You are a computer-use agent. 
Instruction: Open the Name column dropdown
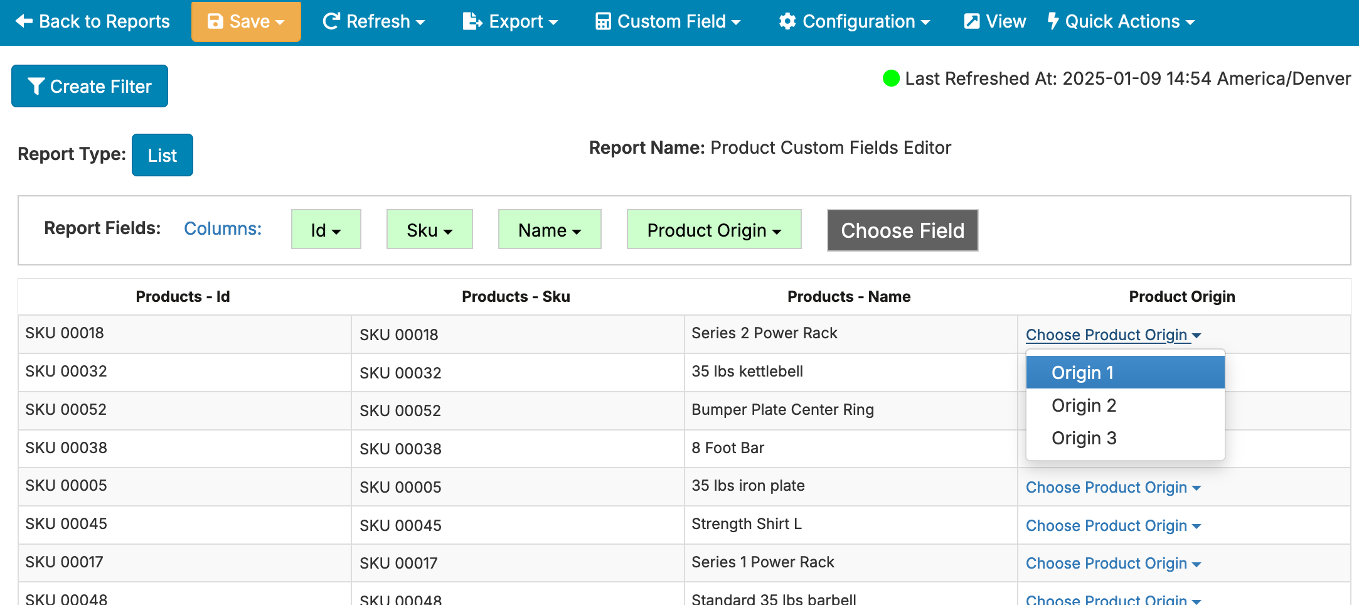point(549,230)
